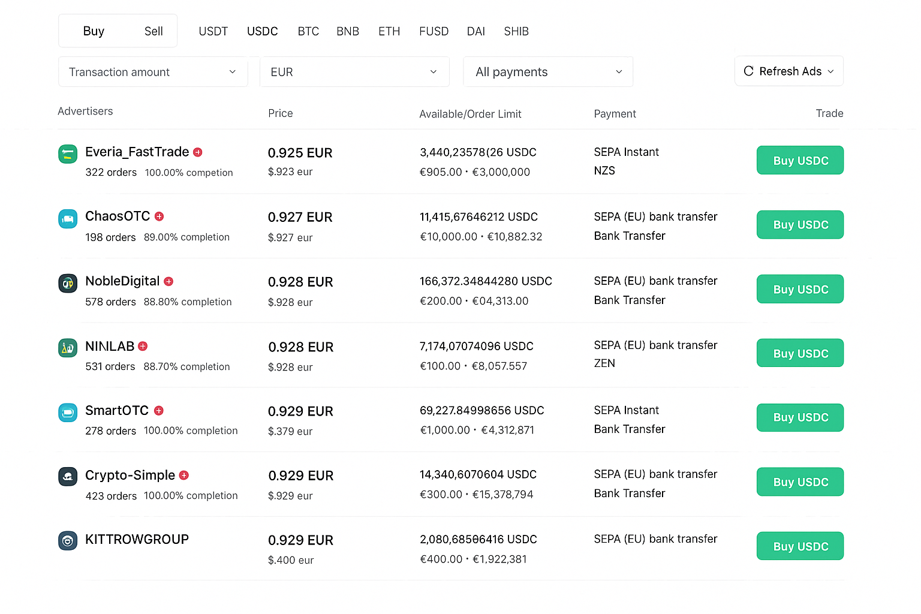
Task: Click Crypto-Simple's dark avatar icon
Action: point(68,477)
